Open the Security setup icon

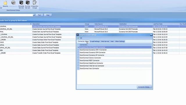5,4
